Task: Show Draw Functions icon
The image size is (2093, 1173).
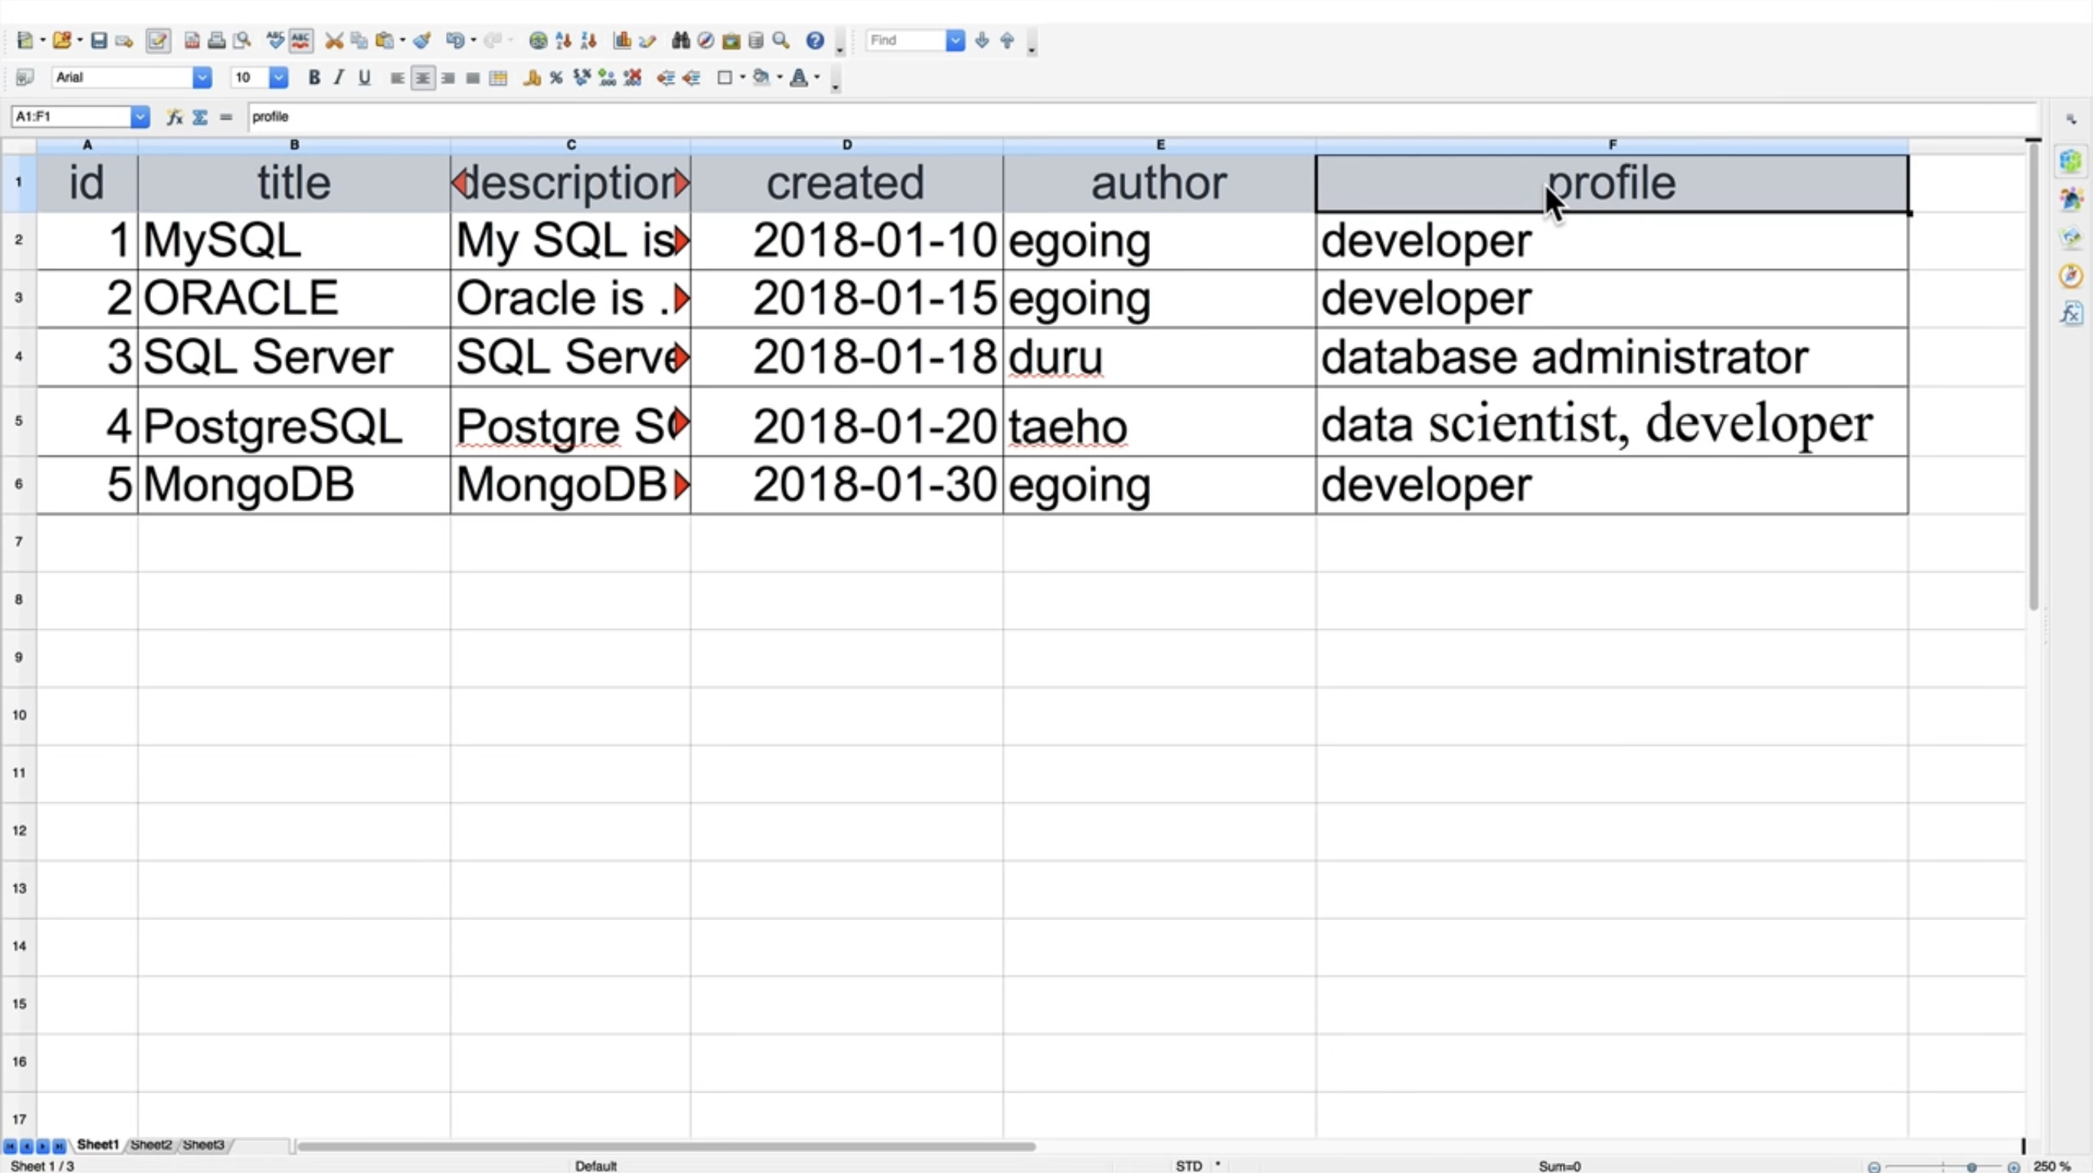Action: (x=647, y=40)
